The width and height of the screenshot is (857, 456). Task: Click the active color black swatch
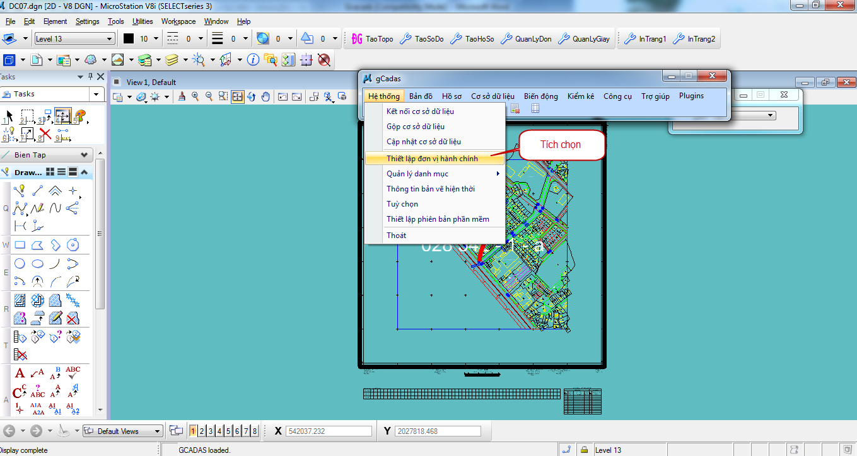[x=129, y=39]
